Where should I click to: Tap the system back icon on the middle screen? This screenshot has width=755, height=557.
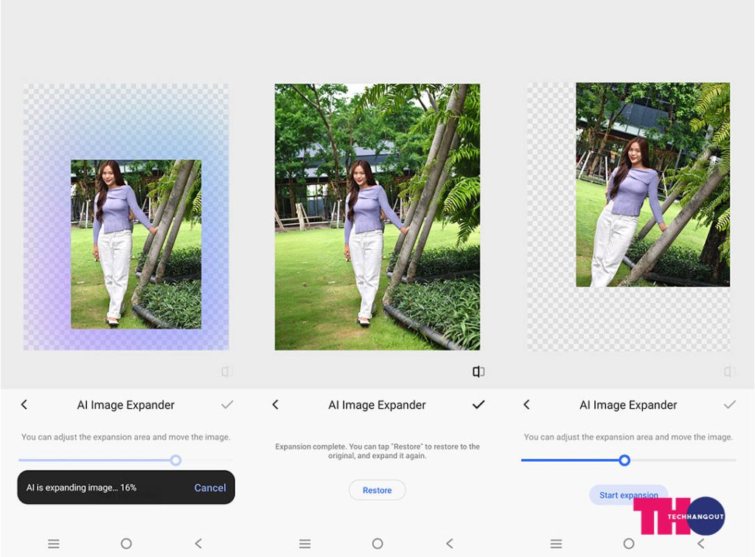pos(450,544)
